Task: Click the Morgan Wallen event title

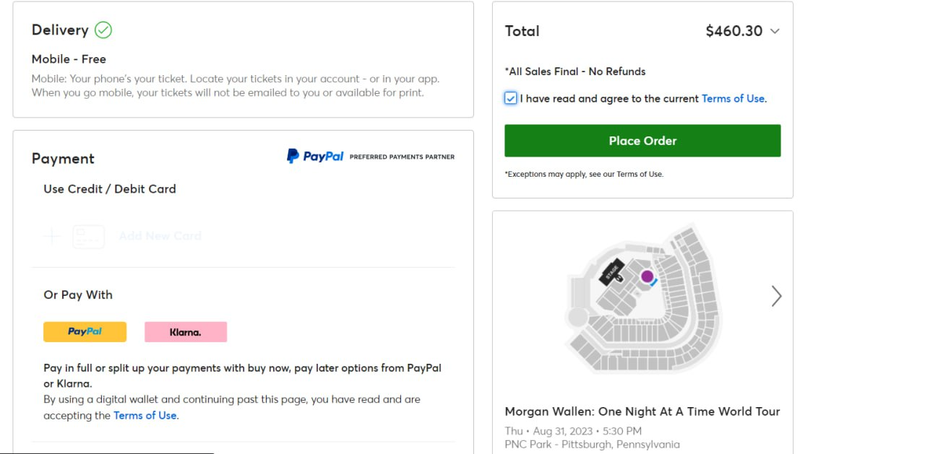Action: click(x=642, y=411)
